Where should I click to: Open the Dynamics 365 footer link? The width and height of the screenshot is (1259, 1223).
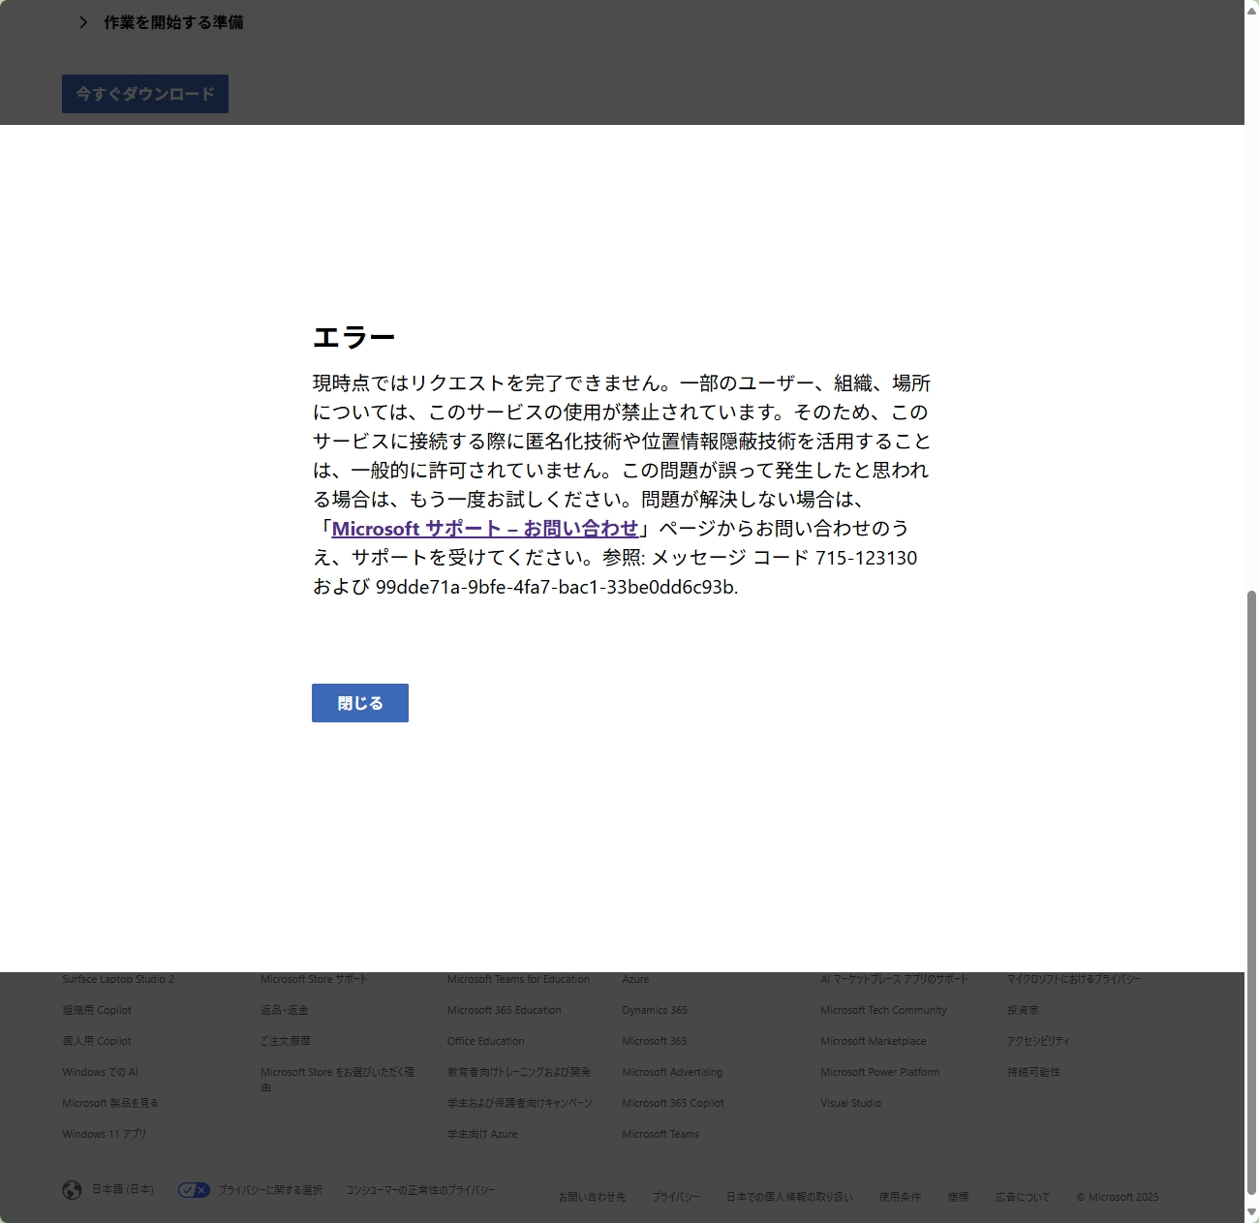point(655,1010)
